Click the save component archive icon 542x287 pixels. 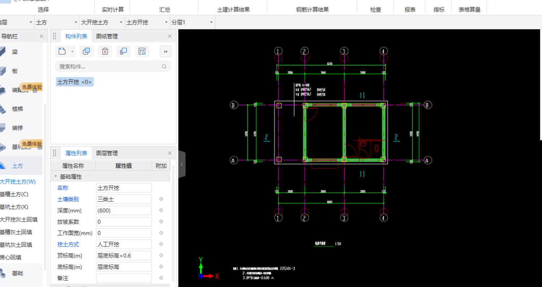(142, 51)
